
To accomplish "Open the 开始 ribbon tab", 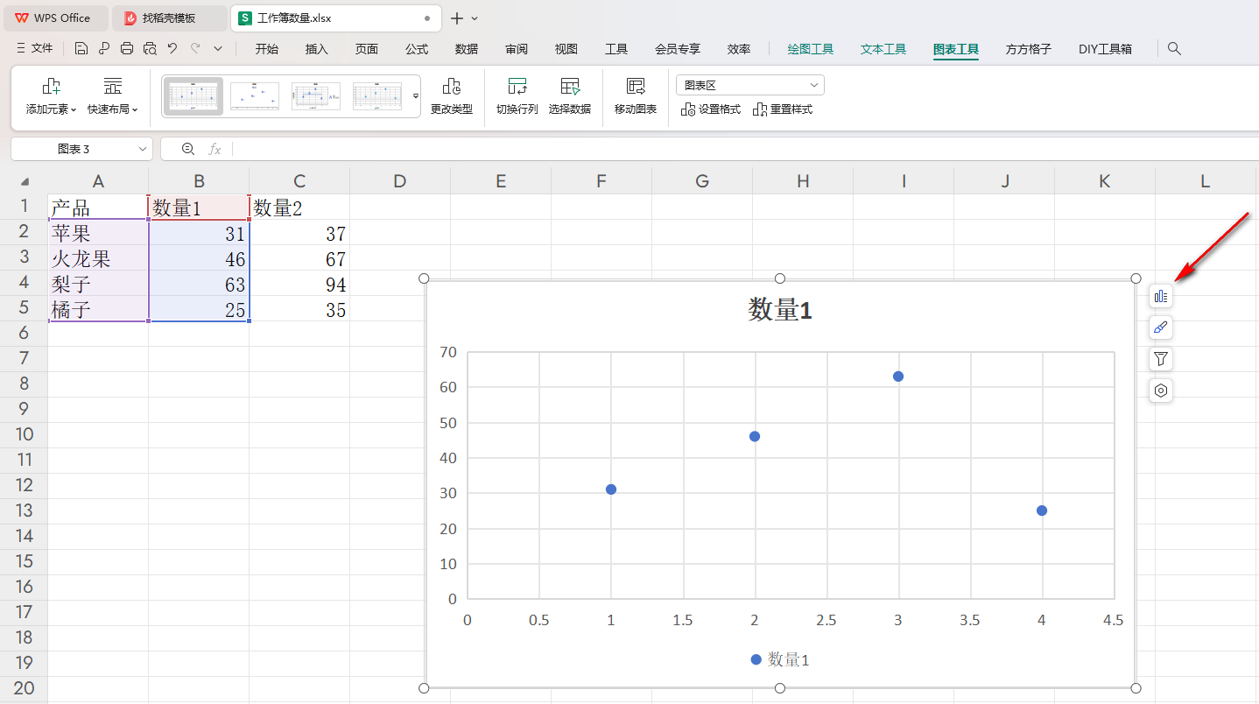I will 267,49.
